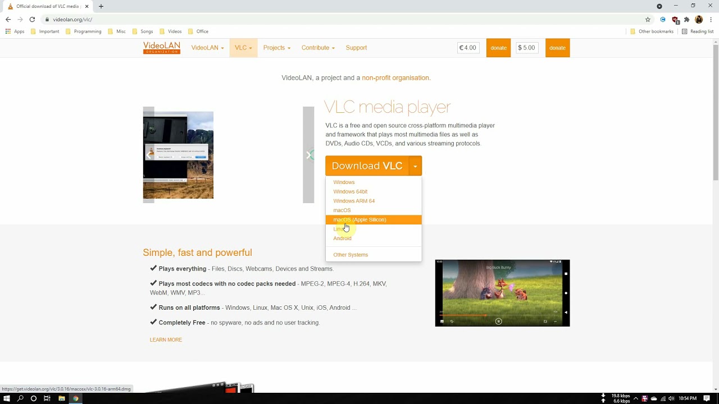
Task: Open the taskbar clock showing 10:54 PM
Action: (x=687, y=398)
